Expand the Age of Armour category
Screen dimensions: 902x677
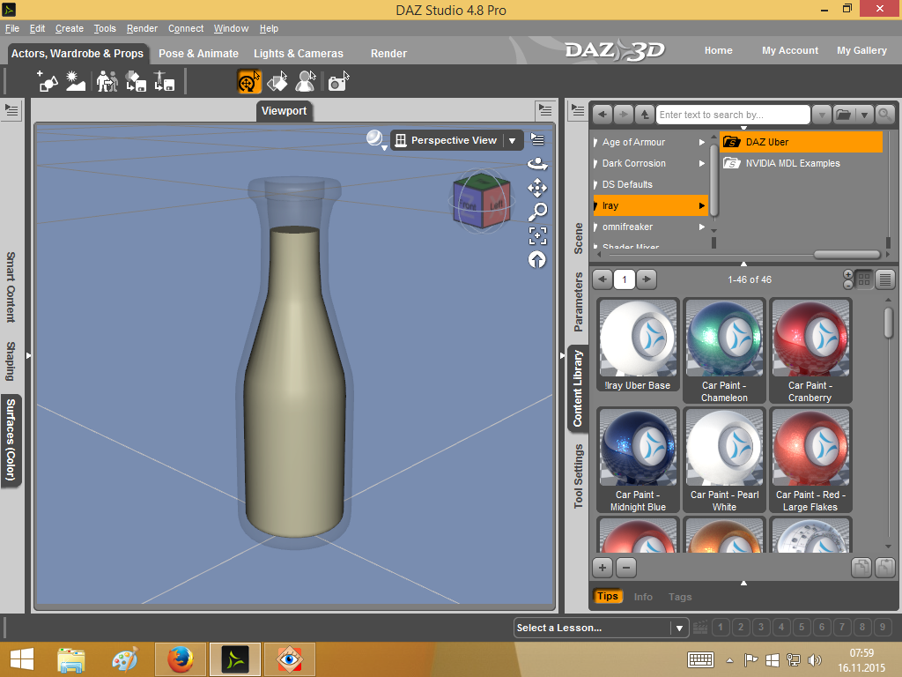point(701,142)
